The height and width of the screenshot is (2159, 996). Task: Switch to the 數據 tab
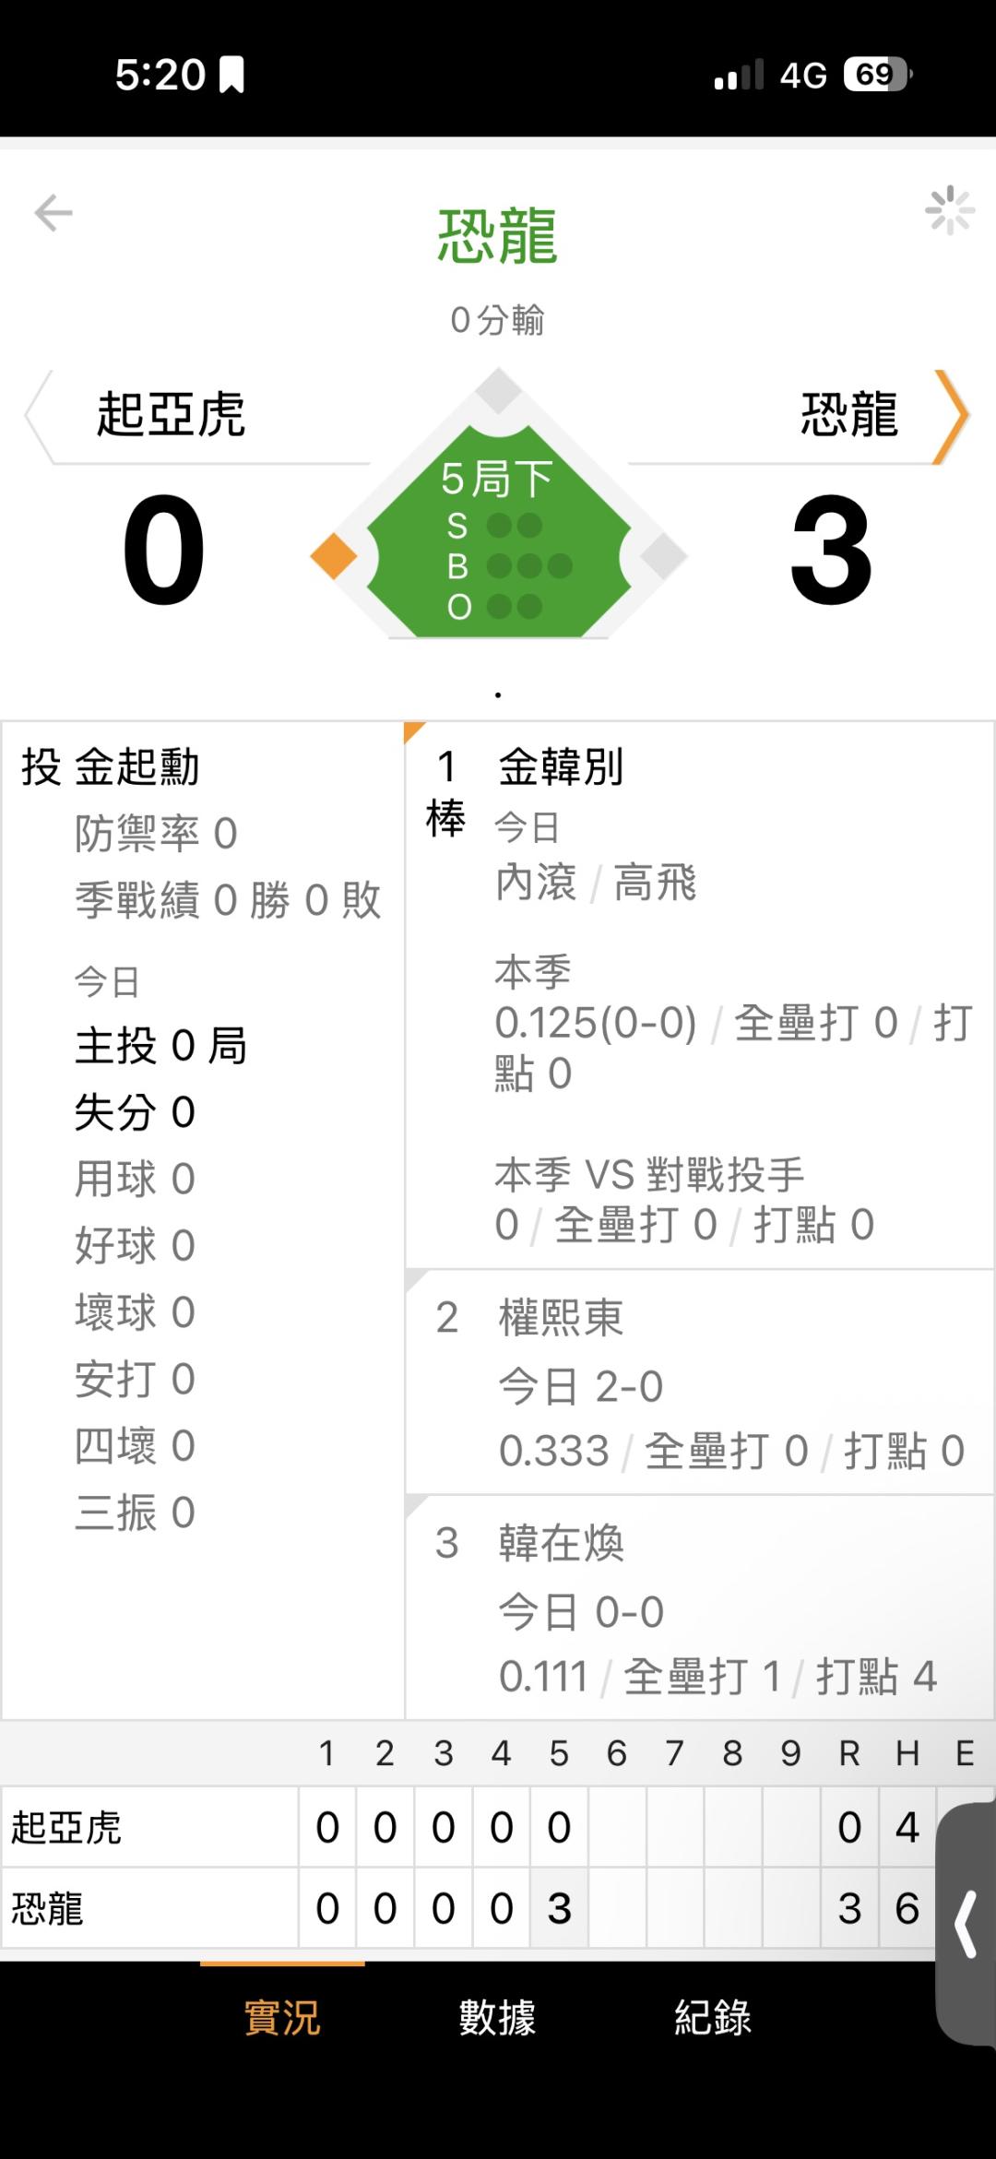pyautogui.click(x=497, y=2017)
